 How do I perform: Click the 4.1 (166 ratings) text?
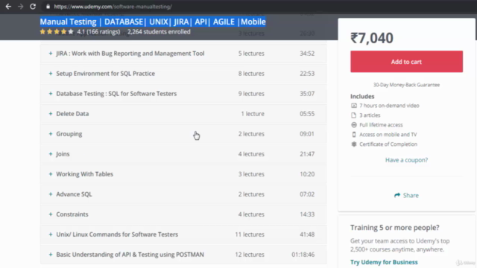(98, 31)
